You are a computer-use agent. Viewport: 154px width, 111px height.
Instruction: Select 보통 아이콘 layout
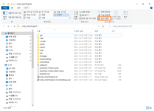(x=60, y=12)
